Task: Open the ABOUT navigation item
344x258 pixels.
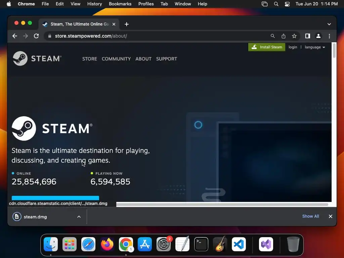Action: [x=143, y=59]
